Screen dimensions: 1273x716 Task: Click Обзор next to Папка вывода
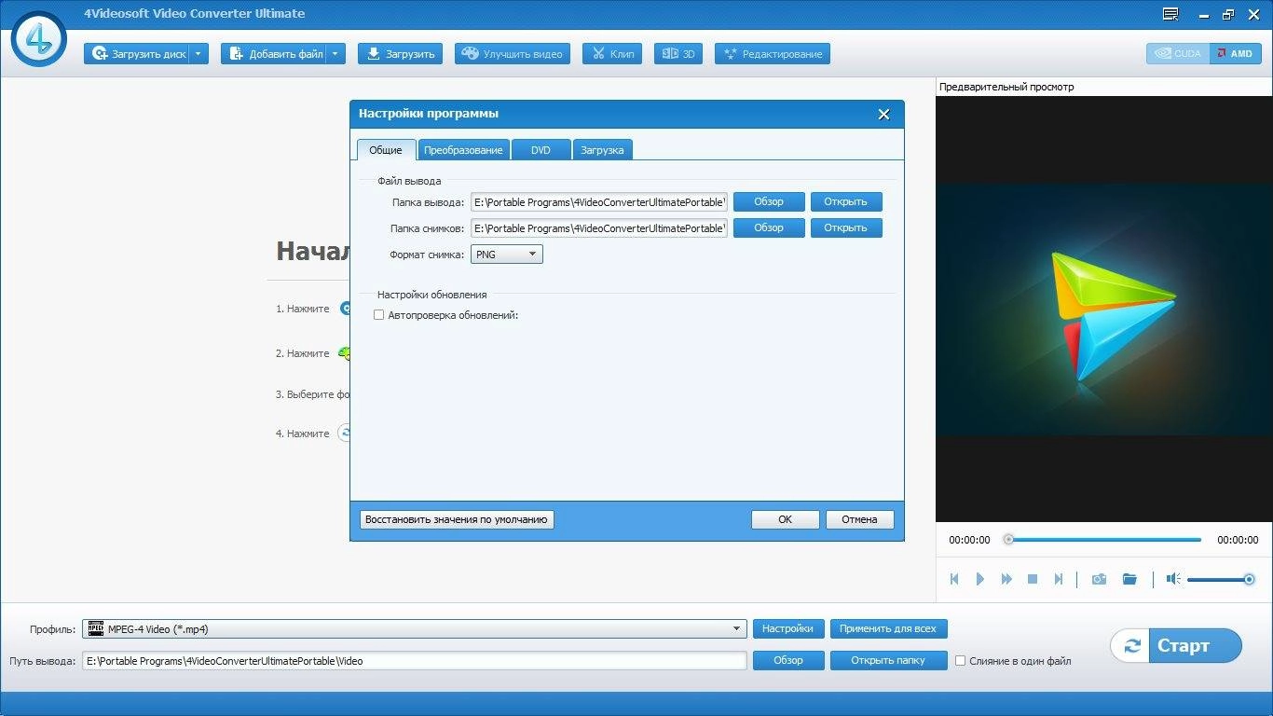point(769,201)
